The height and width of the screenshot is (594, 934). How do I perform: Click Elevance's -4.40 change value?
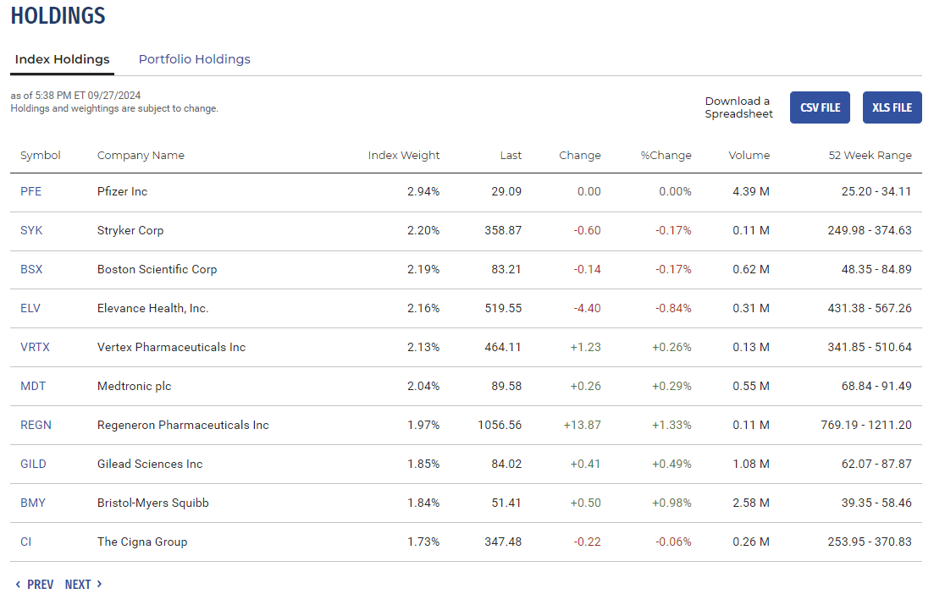point(587,308)
